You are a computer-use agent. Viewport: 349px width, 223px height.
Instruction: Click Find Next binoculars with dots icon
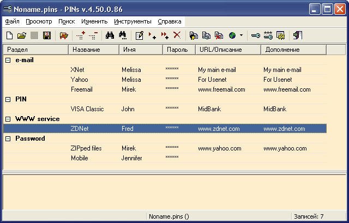tap(123, 35)
